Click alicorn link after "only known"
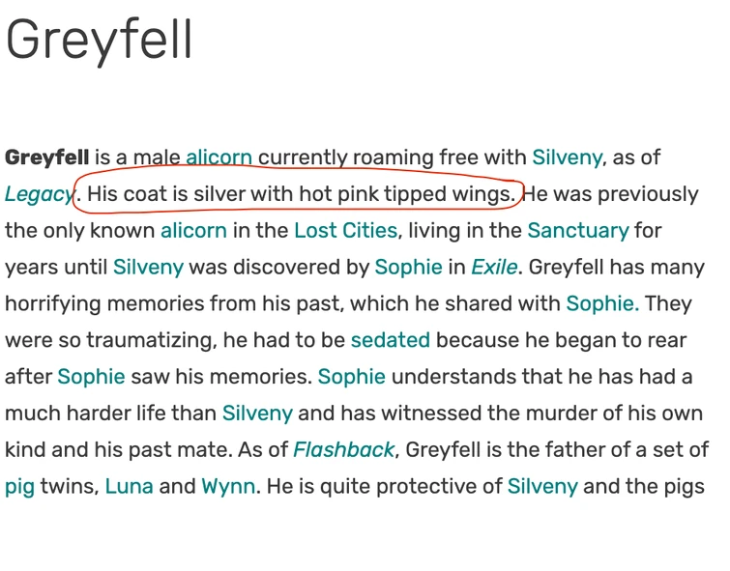The height and width of the screenshot is (571, 730). [193, 230]
